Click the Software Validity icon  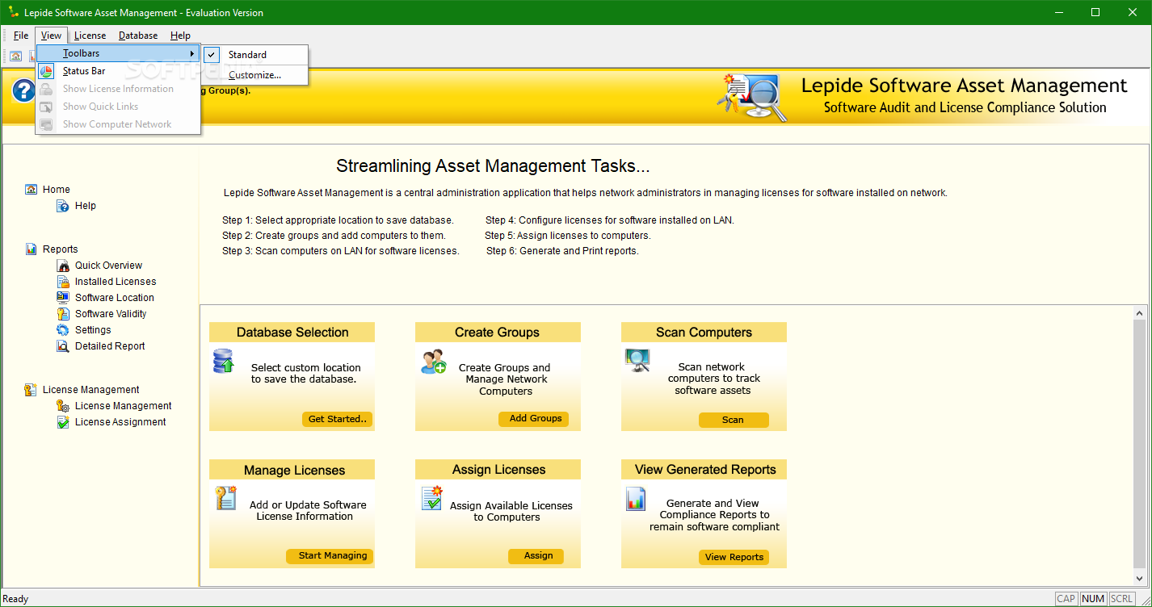(62, 314)
